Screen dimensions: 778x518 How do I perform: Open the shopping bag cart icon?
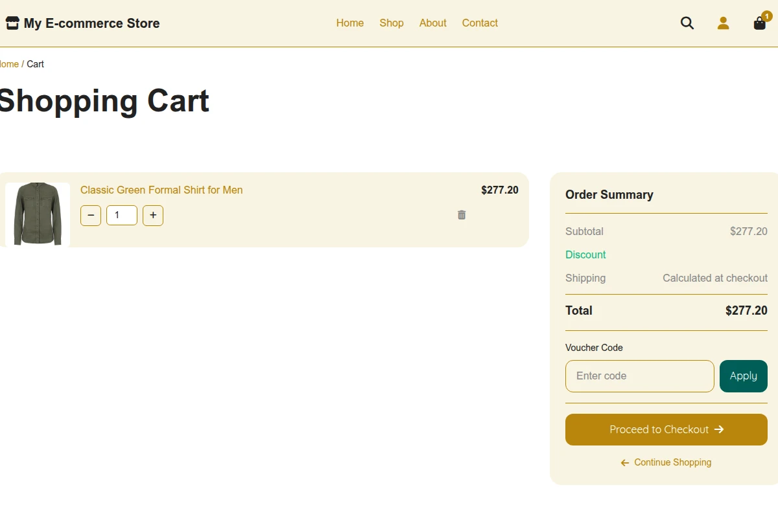760,23
